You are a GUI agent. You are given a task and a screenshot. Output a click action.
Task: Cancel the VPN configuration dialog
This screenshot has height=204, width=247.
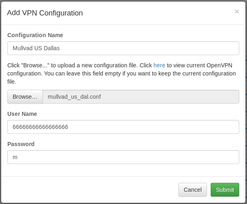(192, 190)
